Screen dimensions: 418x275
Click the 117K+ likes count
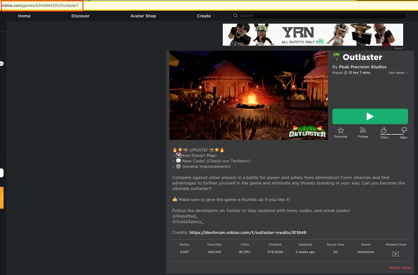click(x=384, y=138)
